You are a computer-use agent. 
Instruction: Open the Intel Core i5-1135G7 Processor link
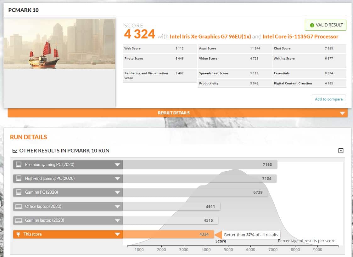[x=300, y=37]
